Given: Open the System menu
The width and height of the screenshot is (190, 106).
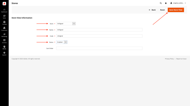Looking at the screenshot, I should point(4,54).
